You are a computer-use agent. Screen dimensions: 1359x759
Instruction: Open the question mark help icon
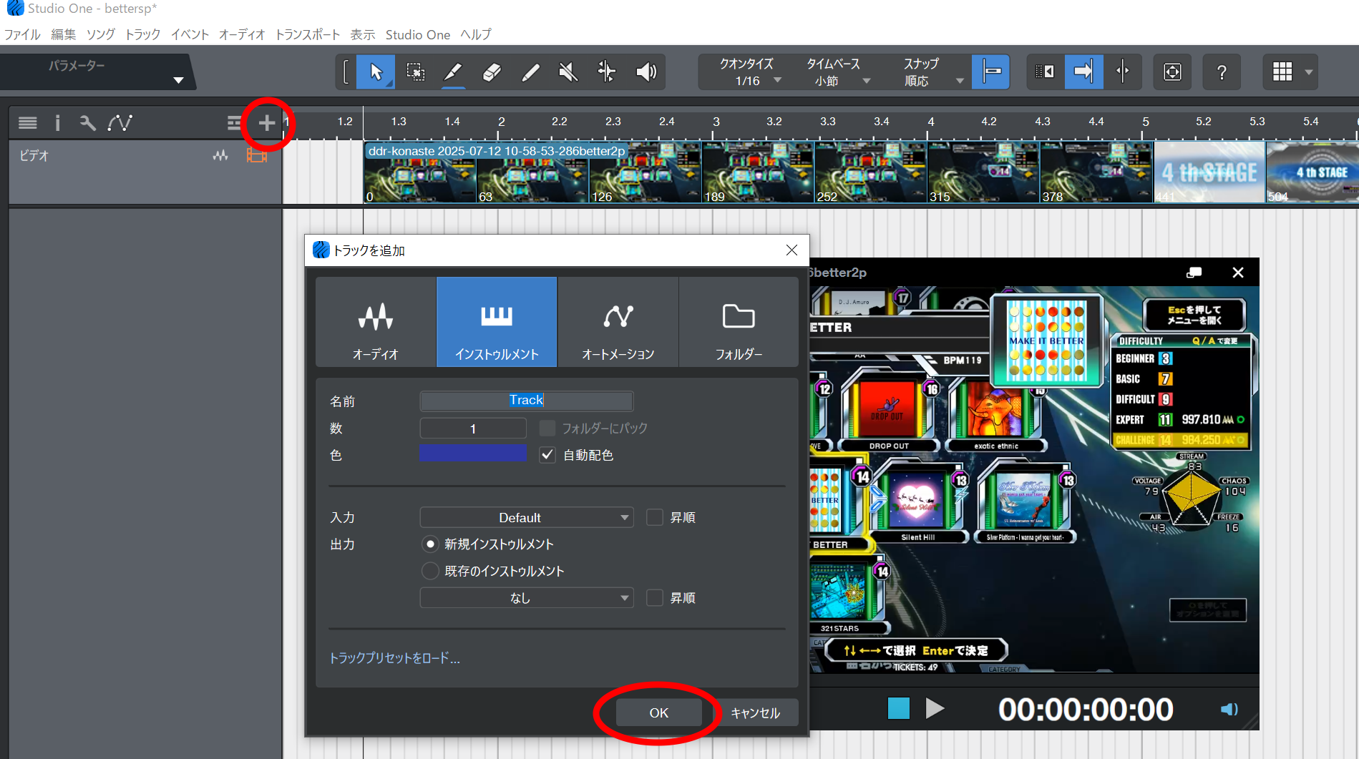(x=1222, y=72)
